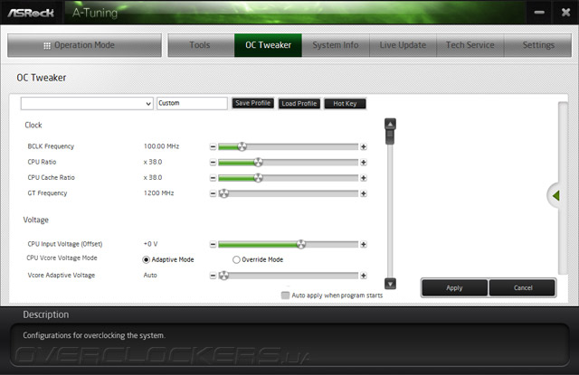The image size is (579, 375).
Task: Click the Save Profile button
Action: (x=253, y=103)
